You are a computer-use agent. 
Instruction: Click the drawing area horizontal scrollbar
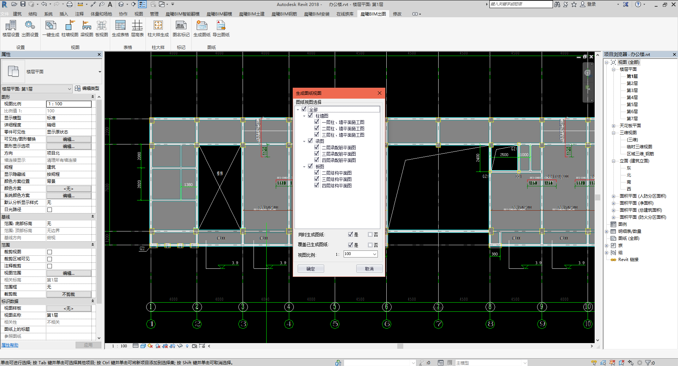point(400,346)
